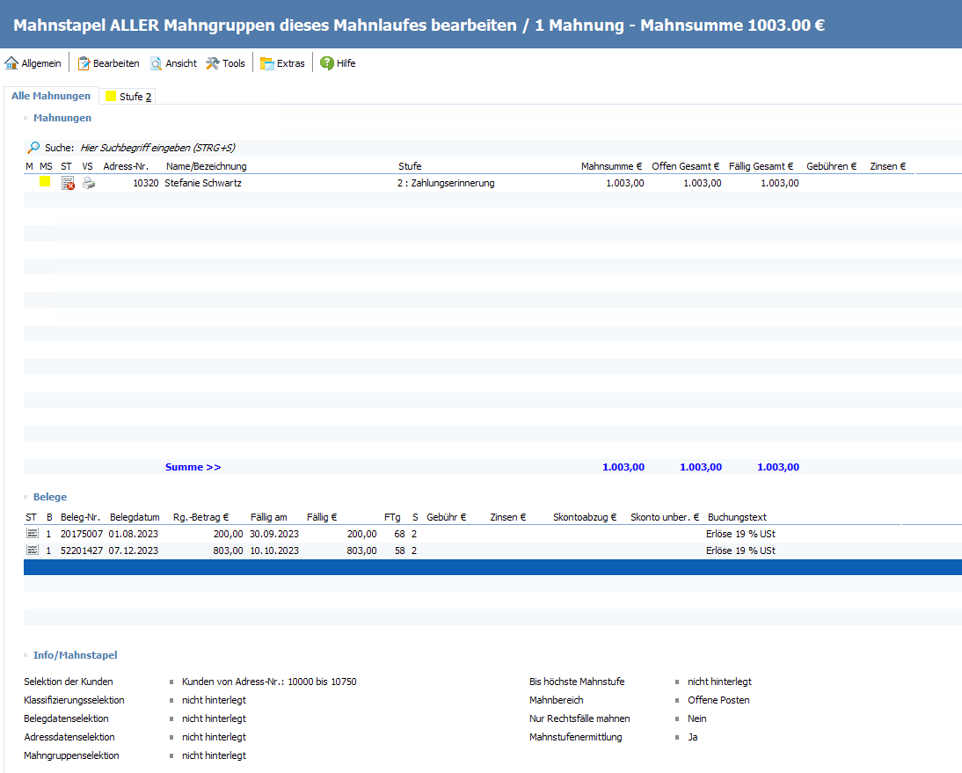Screen dimensions: 962x773
Task: Click the document status icon for Beleg 20175007
Action: [33, 534]
